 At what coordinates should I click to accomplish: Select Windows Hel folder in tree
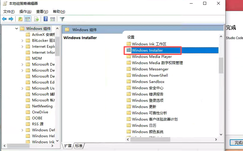pyautogui.click(x=43, y=136)
